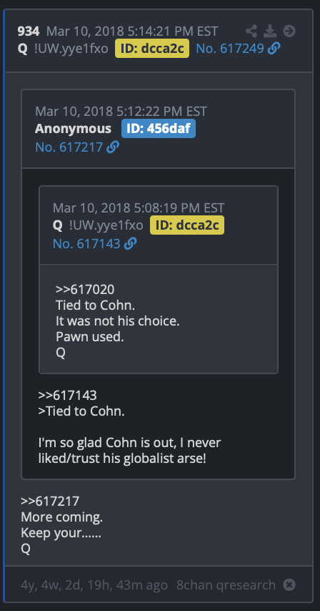This screenshot has height=611, width=320.
Task: Go to post via the arrow circle icon
Action: [x=289, y=31]
